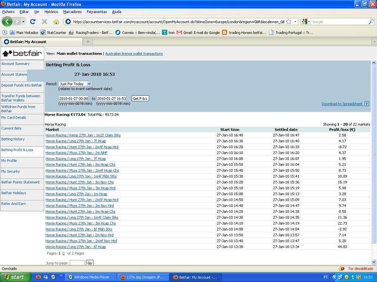Open Current Bets in the sidebar
The image size is (377, 282).
(11, 128)
